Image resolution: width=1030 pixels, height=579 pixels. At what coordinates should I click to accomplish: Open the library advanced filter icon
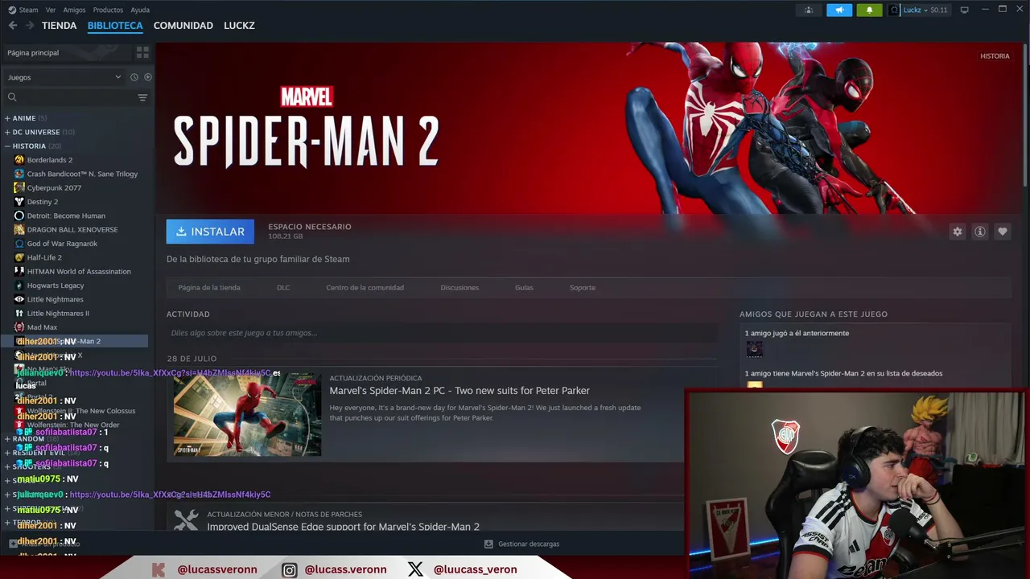pyautogui.click(x=142, y=97)
